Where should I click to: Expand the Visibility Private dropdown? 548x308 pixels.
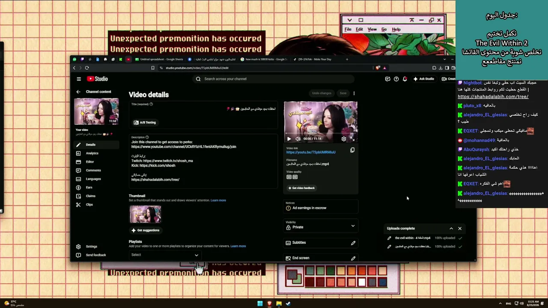pyautogui.click(x=321, y=226)
